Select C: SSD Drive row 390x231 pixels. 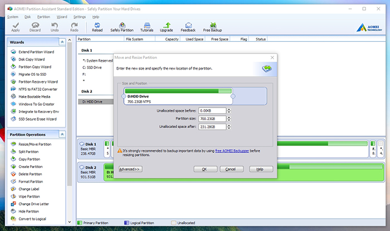point(92,67)
